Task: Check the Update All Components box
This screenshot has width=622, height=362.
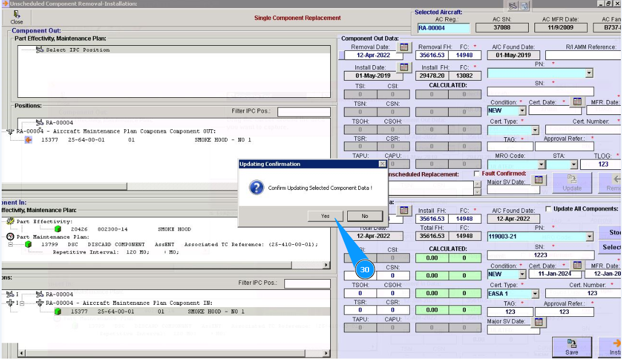Action: 549,209
